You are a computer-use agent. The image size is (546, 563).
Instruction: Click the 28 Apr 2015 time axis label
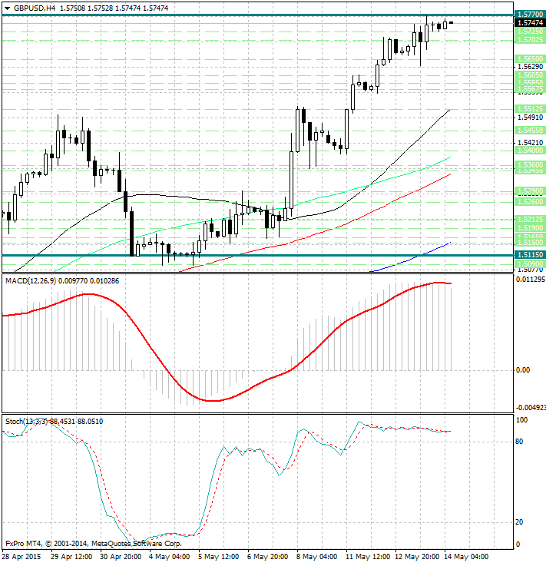pos(22,557)
